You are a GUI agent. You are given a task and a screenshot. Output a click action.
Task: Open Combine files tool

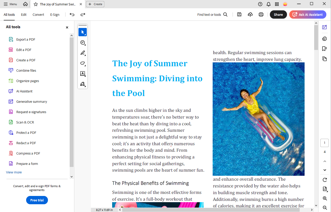click(26, 71)
